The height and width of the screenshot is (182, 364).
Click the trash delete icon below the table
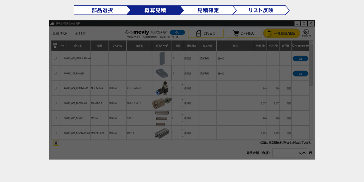[x=56, y=143]
